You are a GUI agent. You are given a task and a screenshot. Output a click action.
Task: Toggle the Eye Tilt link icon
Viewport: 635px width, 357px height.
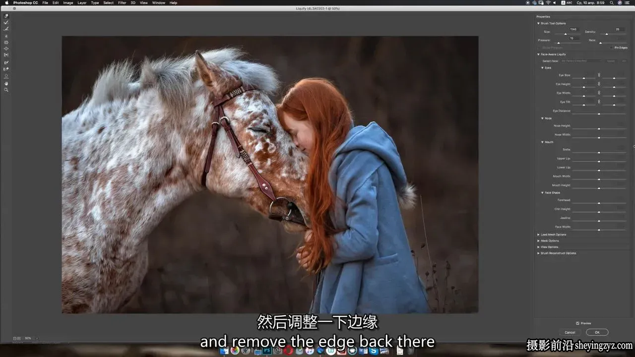[599, 102]
